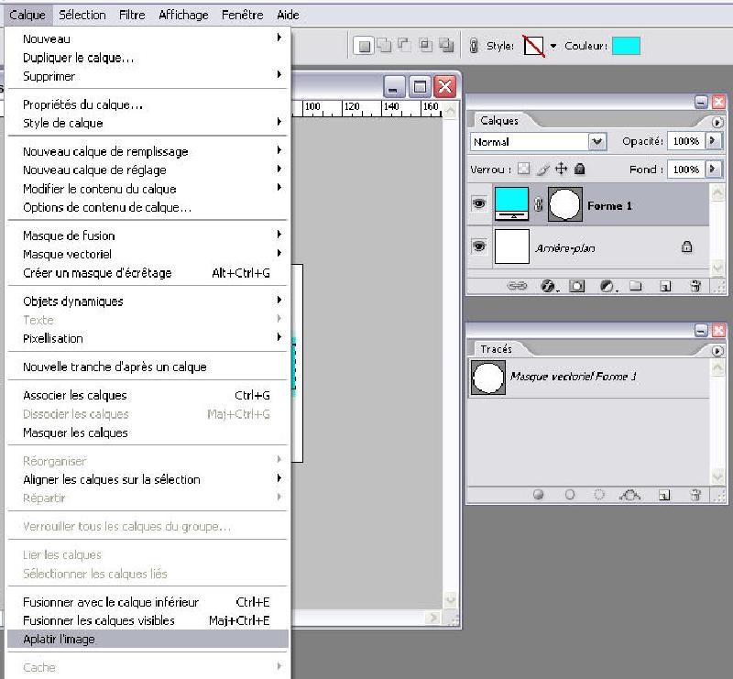733x679 pixels.
Task: Select exclude overlapping shape areas icon
Action: 447,45
